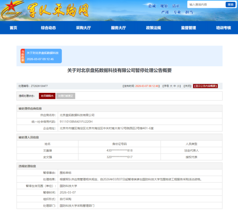Go to 服务大厅 in the nav bar
The height and width of the screenshot is (210, 238).
coord(118,28)
